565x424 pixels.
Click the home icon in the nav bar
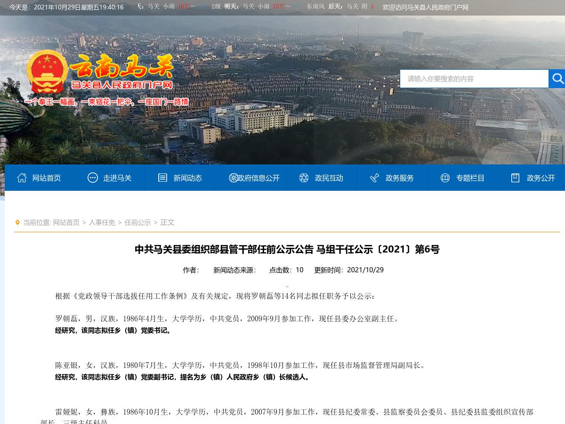(22, 178)
